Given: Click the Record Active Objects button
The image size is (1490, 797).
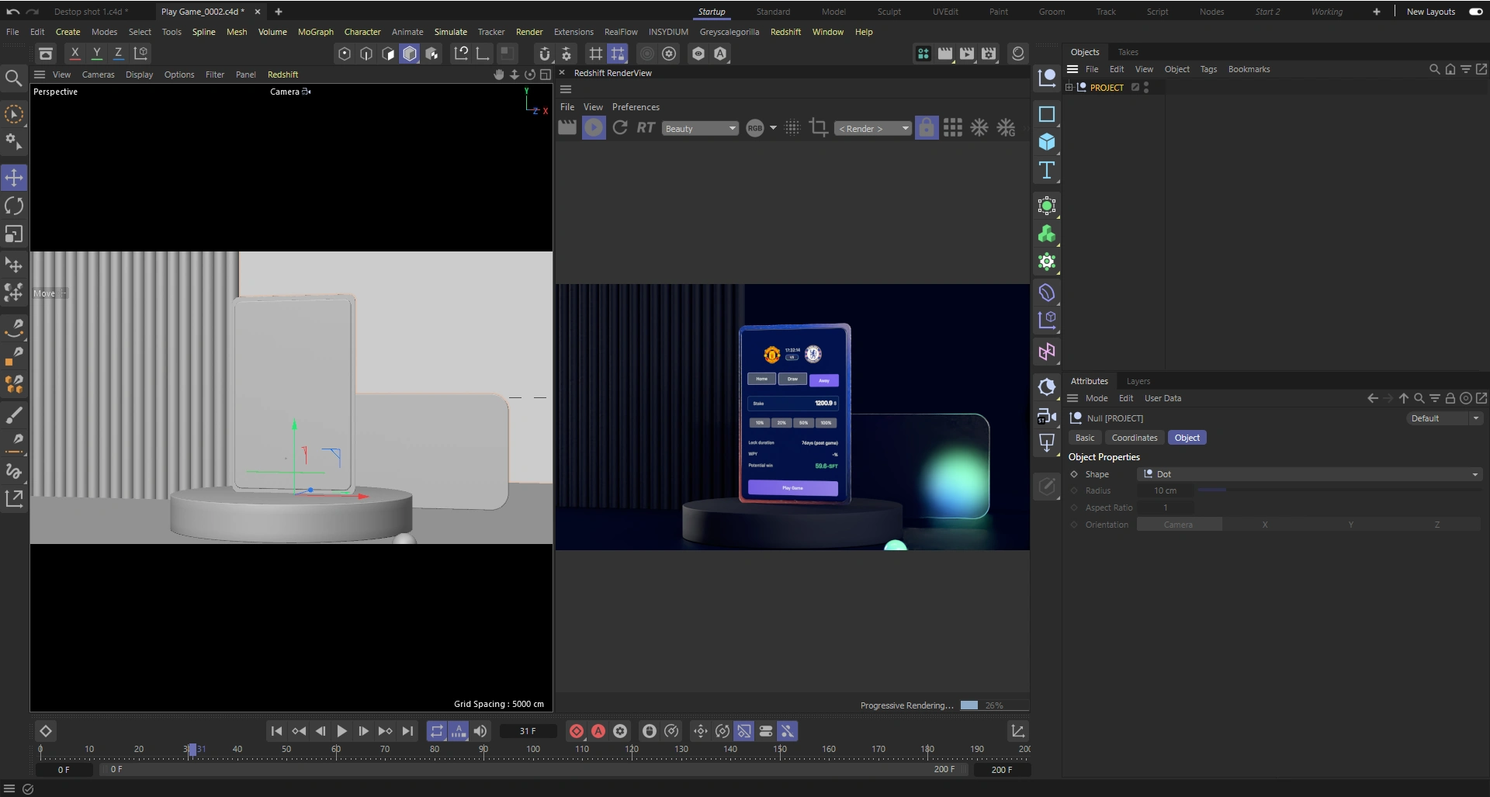Looking at the screenshot, I should point(576,731).
